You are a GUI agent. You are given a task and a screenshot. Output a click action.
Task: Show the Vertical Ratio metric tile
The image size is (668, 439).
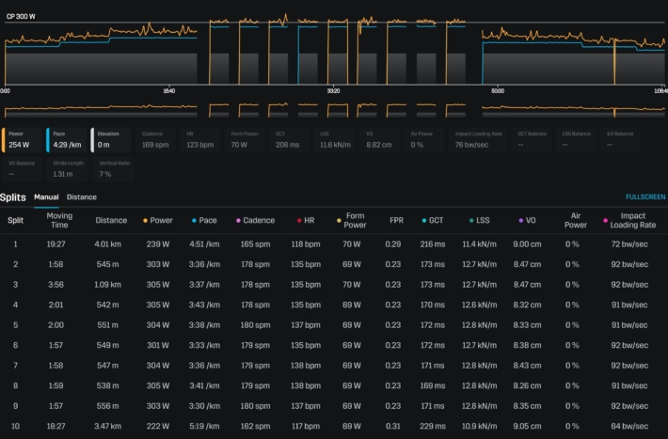pos(113,168)
